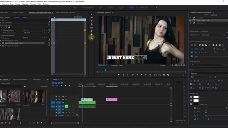Open the Graphics workspace tab
This screenshot has height=128, width=228.
click(x=131, y=8)
